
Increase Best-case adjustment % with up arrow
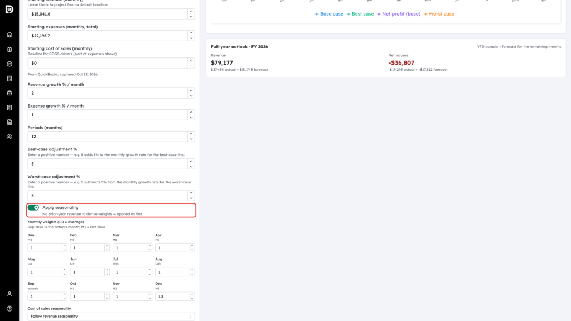pyautogui.click(x=191, y=161)
